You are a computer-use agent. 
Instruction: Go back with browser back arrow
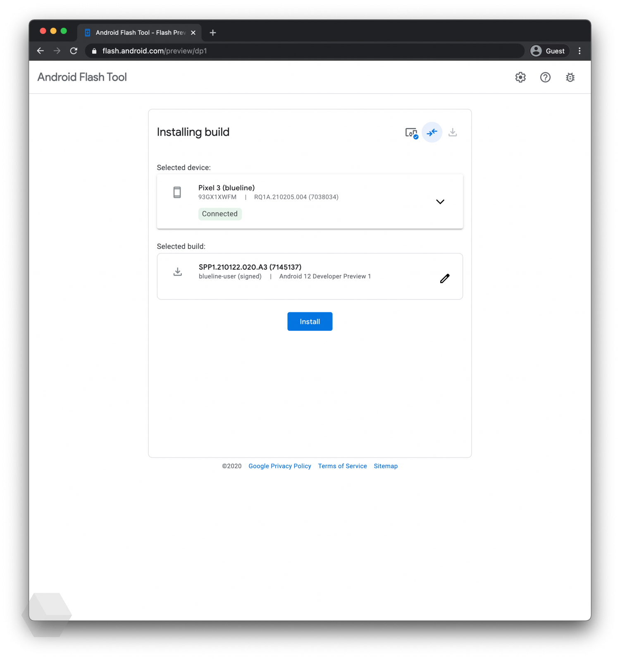tap(41, 51)
